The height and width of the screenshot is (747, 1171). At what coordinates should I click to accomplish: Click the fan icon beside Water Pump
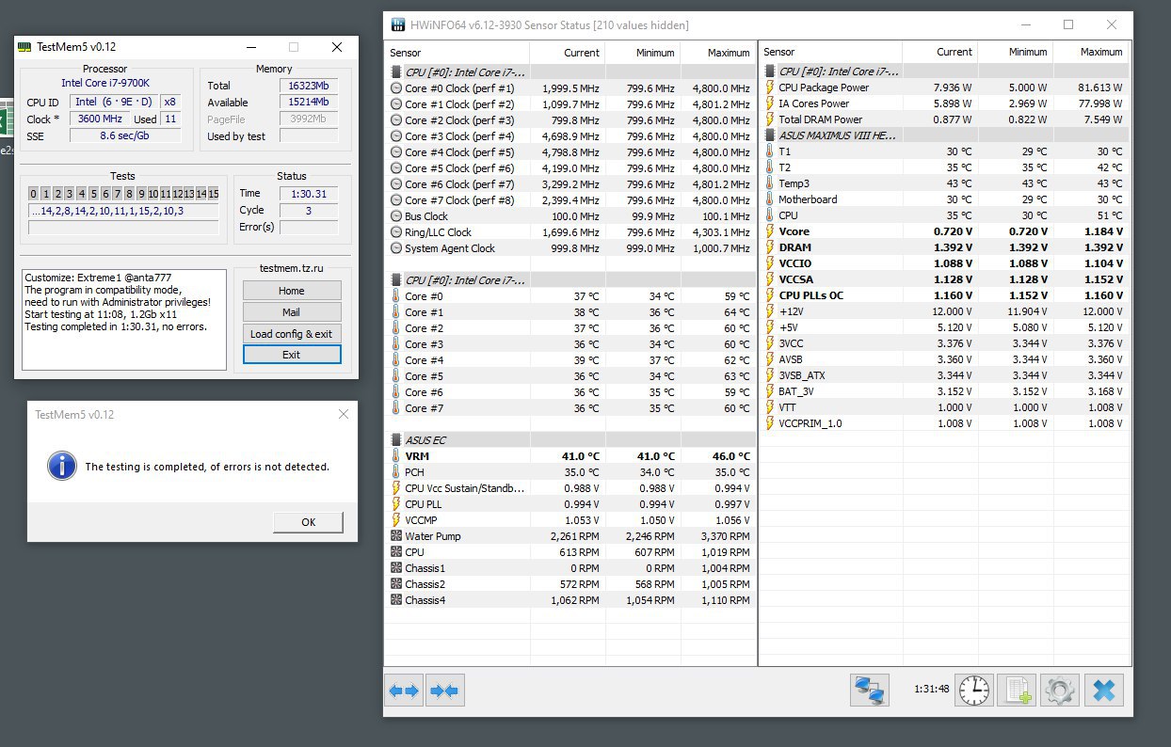click(396, 536)
